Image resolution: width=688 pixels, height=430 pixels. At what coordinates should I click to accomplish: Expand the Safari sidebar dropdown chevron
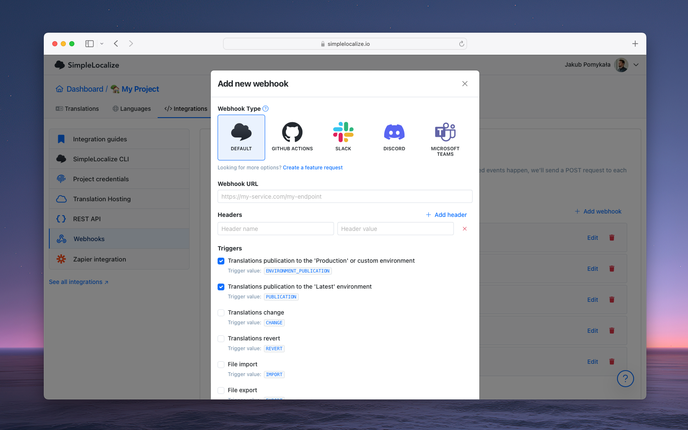pyautogui.click(x=102, y=44)
